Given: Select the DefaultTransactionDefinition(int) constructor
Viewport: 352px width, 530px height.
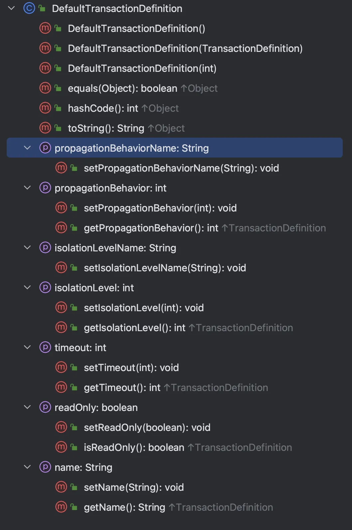Looking at the screenshot, I should [142, 68].
